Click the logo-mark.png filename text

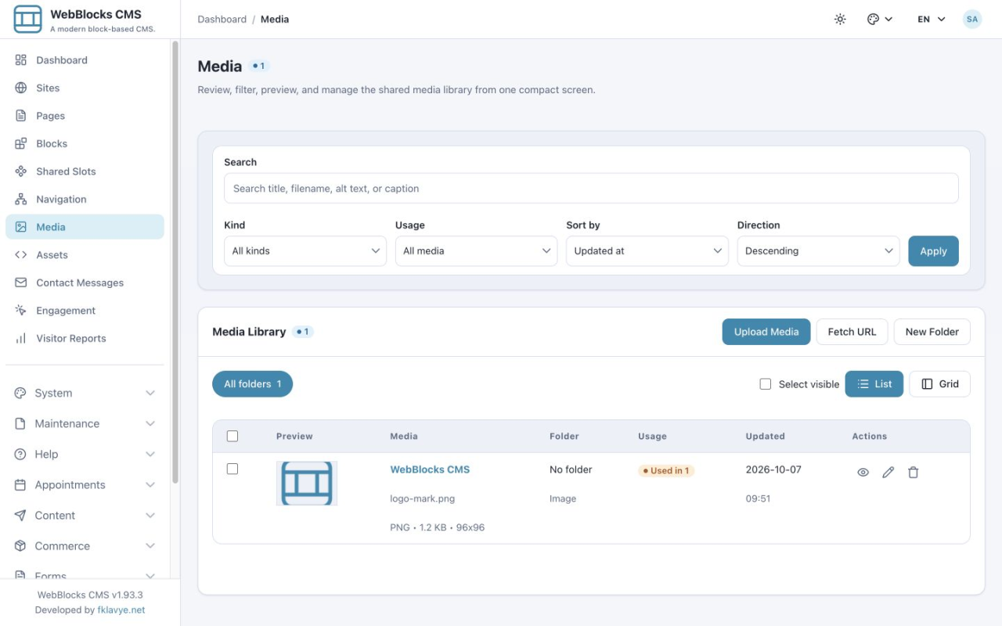423,498
